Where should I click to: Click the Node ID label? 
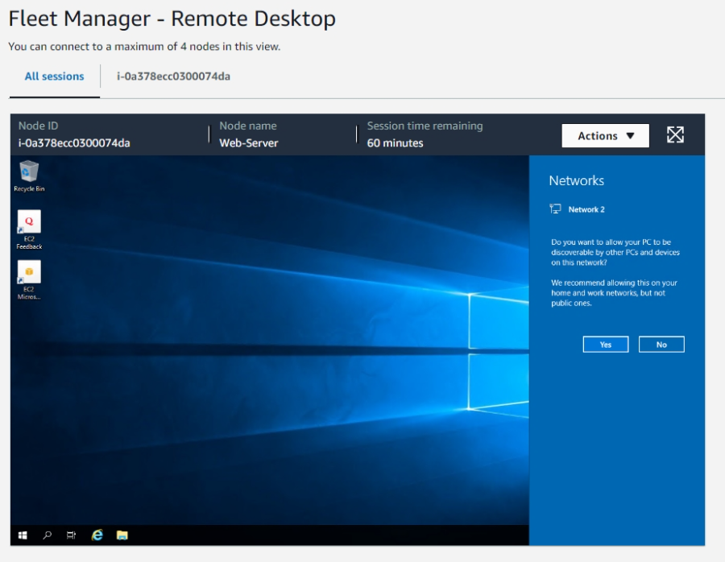[38, 126]
